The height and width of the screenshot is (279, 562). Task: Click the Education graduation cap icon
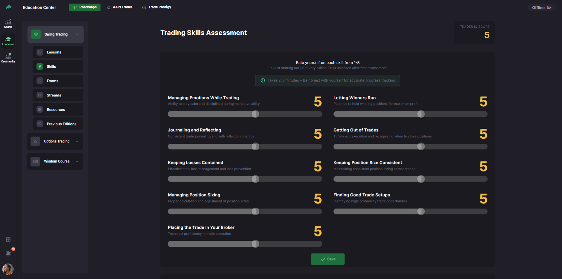pos(8,41)
